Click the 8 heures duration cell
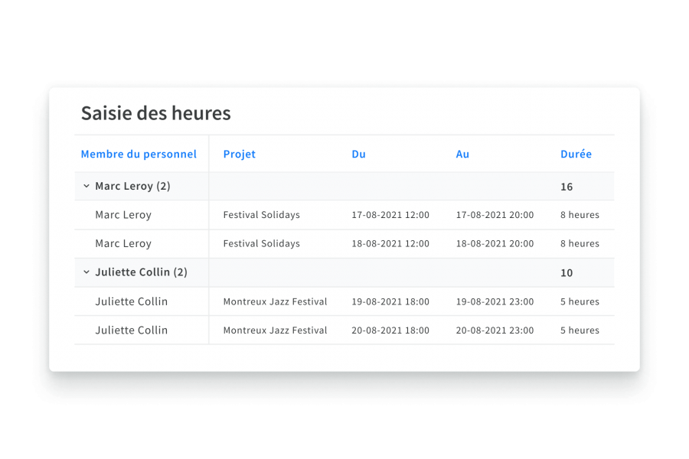This screenshot has width=689, height=459. click(580, 215)
